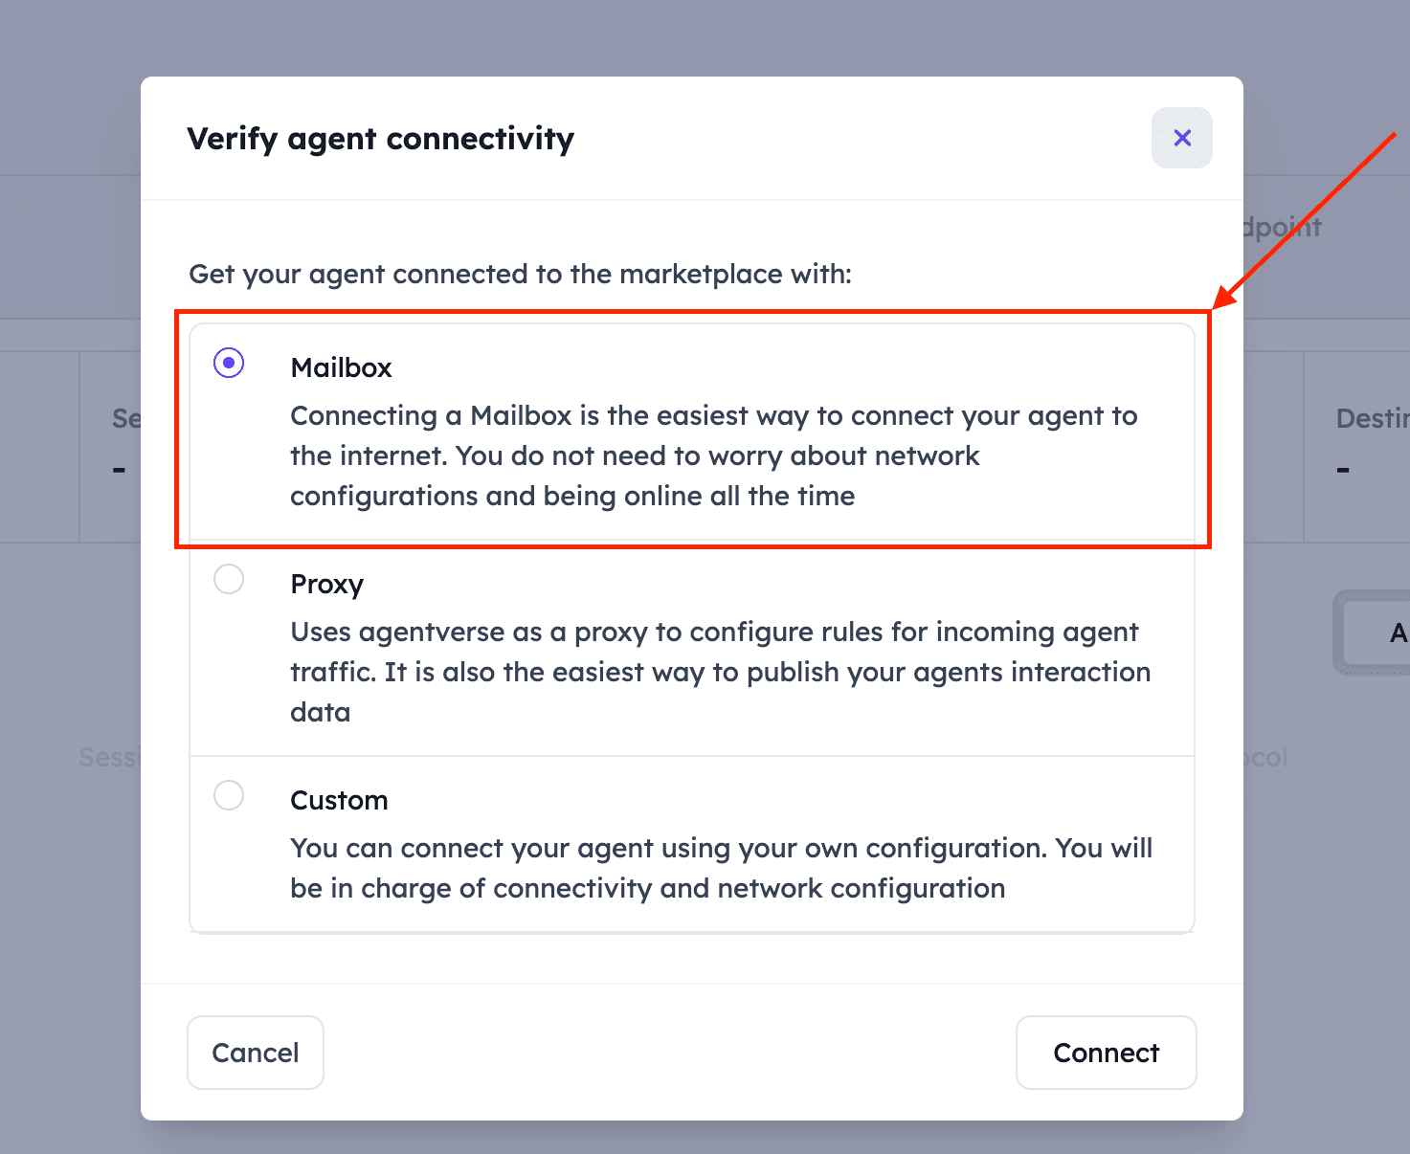Select the Mailbox radio button
Screen dimensions: 1410x1154
click(229, 364)
